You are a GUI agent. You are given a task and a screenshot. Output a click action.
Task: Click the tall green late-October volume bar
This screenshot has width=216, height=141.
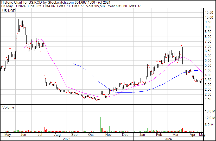pos(101,124)
